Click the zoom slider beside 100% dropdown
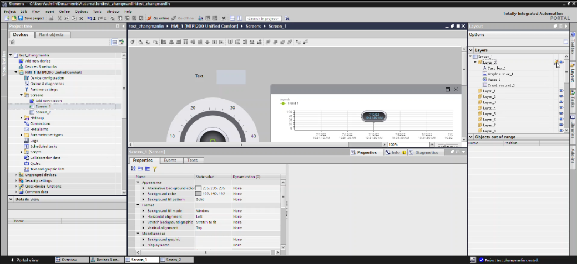577x264 pixels. [x=448, y=144]
